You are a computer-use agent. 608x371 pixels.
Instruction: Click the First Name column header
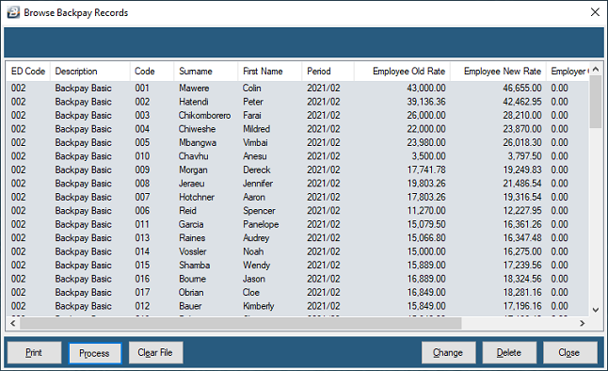(x=270, y=72)
